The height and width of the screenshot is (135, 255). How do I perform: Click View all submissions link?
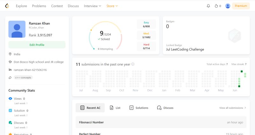click(x=233, y=108)
